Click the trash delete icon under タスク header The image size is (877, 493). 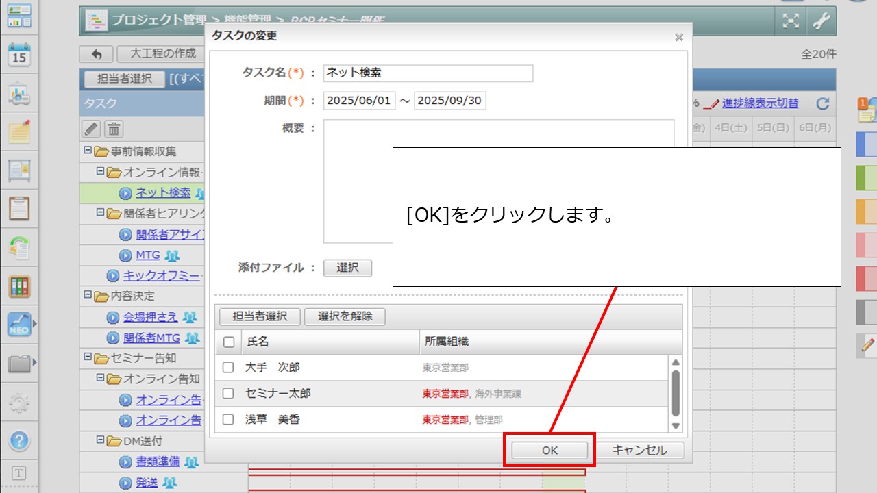tap(114, 129)
